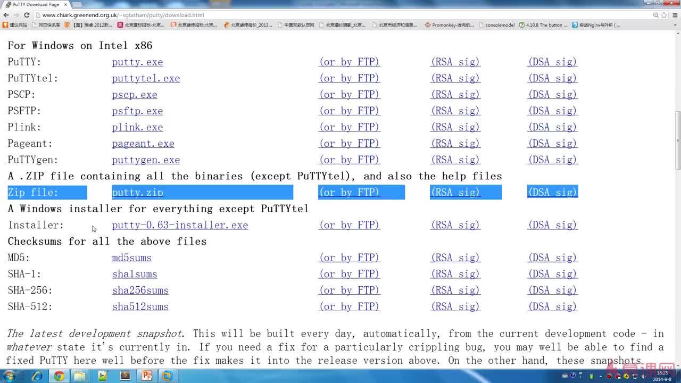
Task: Open File Explorer from the taskbar
Action: [80, 376]
